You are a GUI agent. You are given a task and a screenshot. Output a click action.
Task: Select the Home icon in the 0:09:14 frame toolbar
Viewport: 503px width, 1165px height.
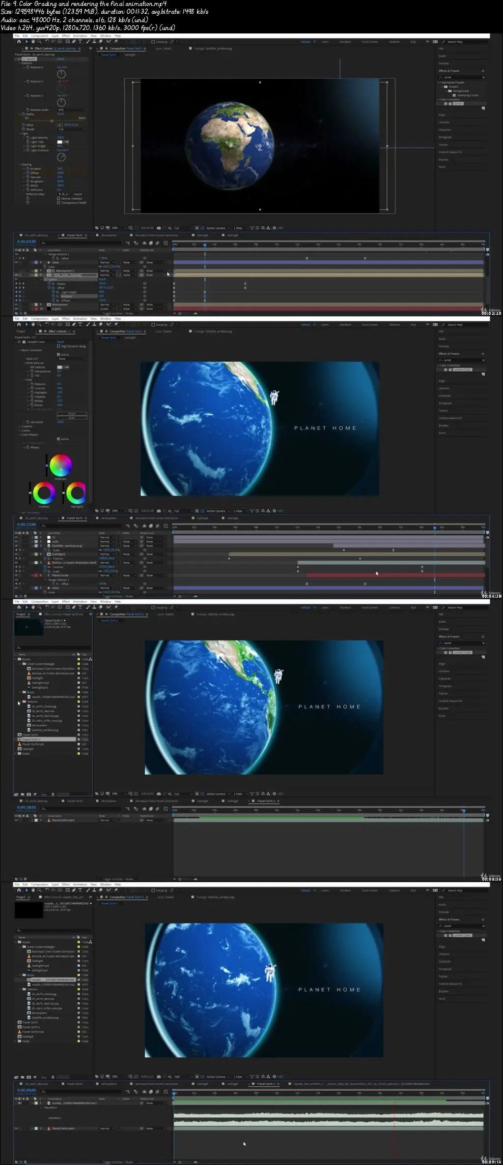[19, 890]
